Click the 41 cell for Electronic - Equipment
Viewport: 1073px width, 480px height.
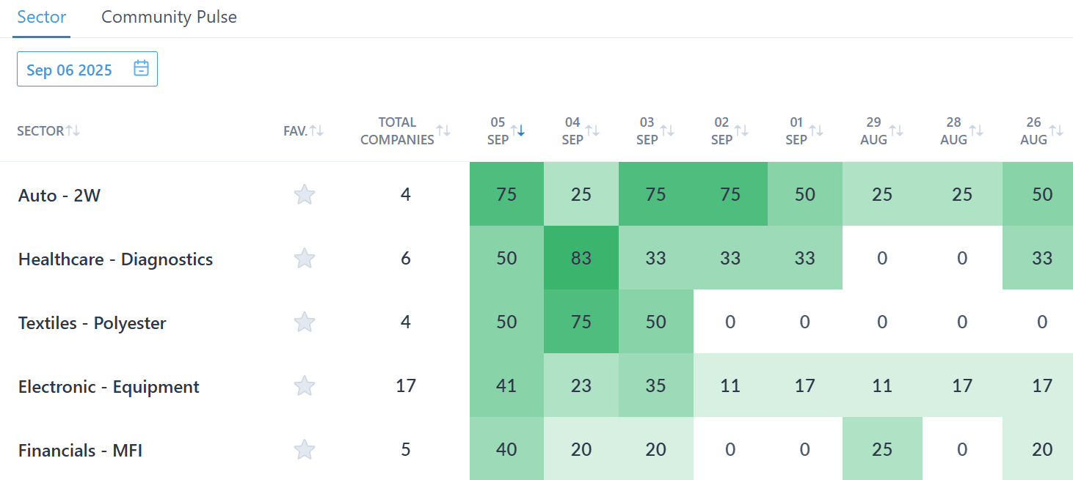coord(506,386)
